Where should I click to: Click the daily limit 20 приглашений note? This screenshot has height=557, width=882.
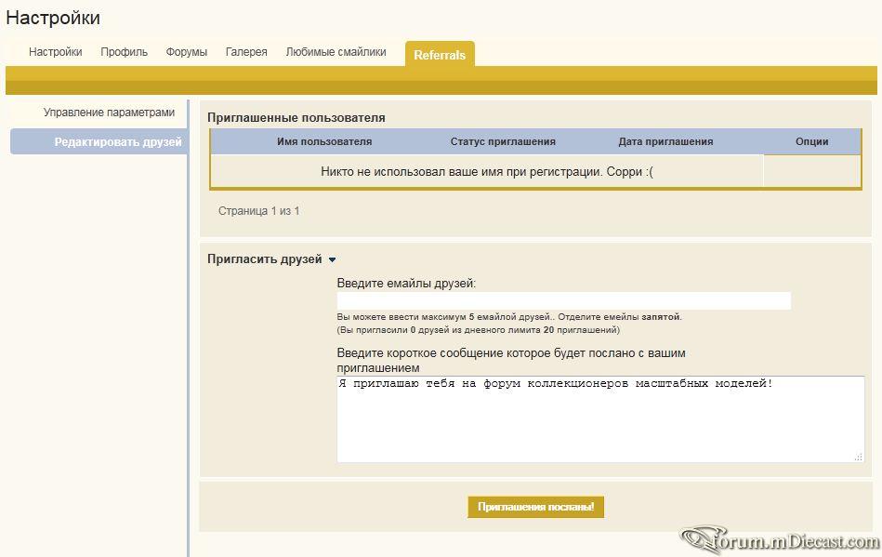[x=478, y=330]
